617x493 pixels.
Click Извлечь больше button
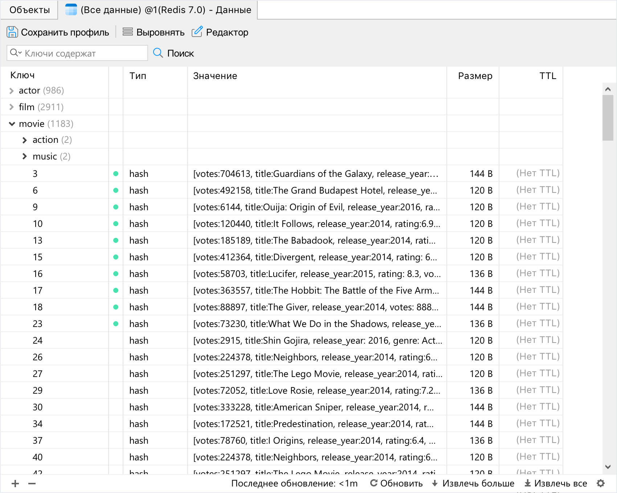coord(473,484)
